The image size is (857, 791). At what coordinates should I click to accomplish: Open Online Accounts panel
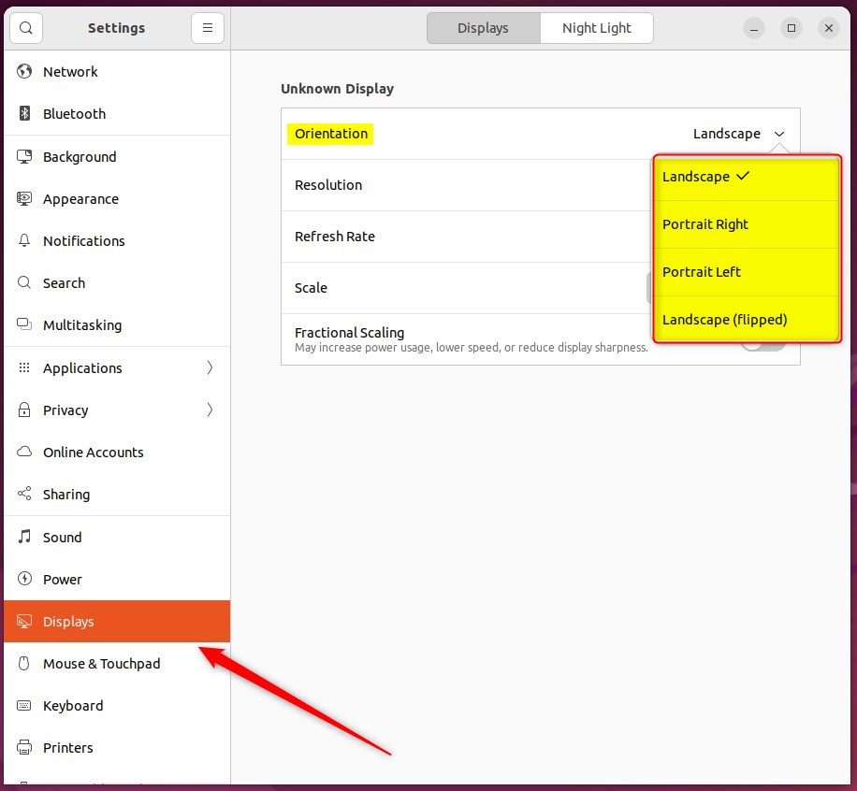click(117, 452)
